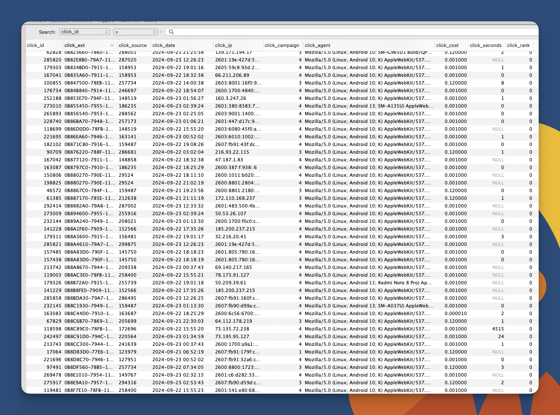Select click_source cell 286681

click(128, 152)
